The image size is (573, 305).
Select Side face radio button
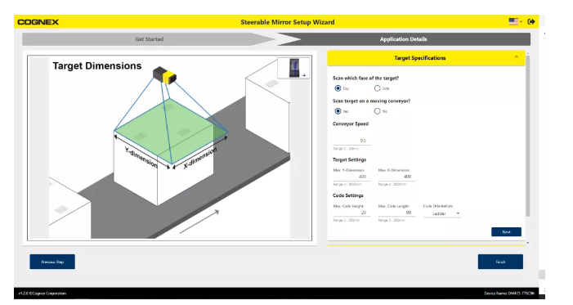pos(377,88)
